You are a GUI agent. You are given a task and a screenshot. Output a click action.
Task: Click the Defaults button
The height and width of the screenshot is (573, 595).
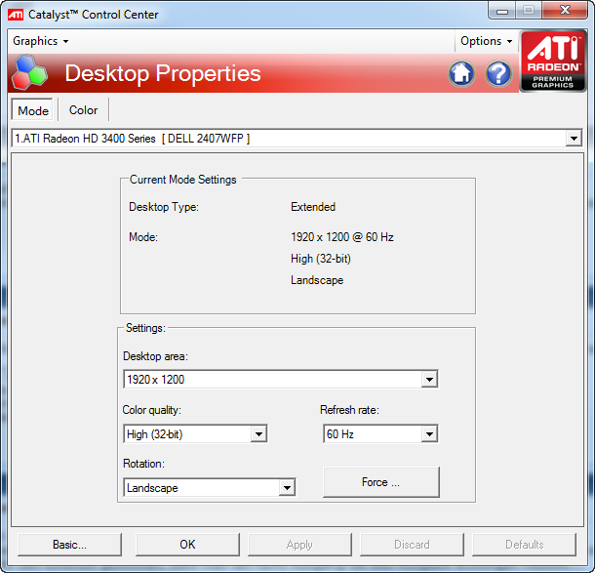click(524, 545)
